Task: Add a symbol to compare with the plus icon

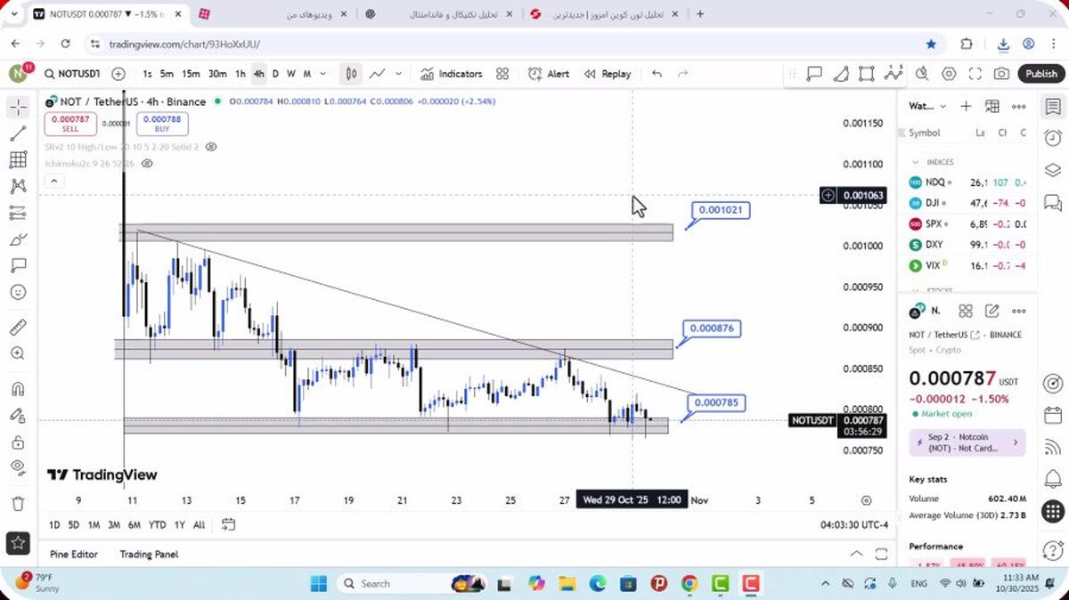Action: 118,74
